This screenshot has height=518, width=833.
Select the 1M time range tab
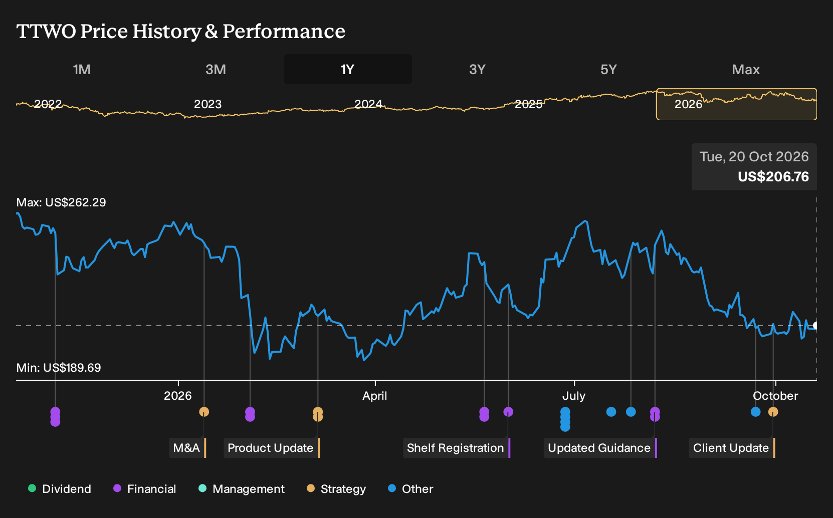pos(82,69)
